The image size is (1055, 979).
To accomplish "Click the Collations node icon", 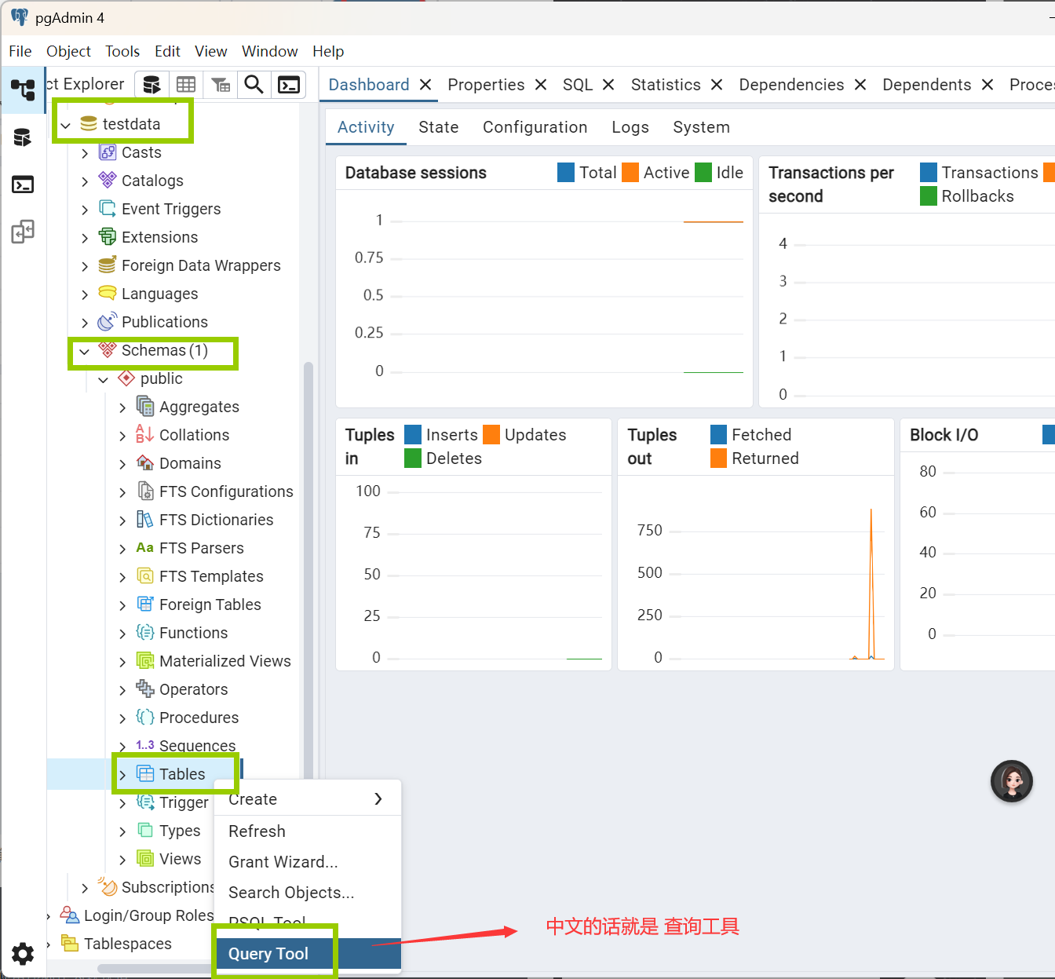I will click(145, 435).
